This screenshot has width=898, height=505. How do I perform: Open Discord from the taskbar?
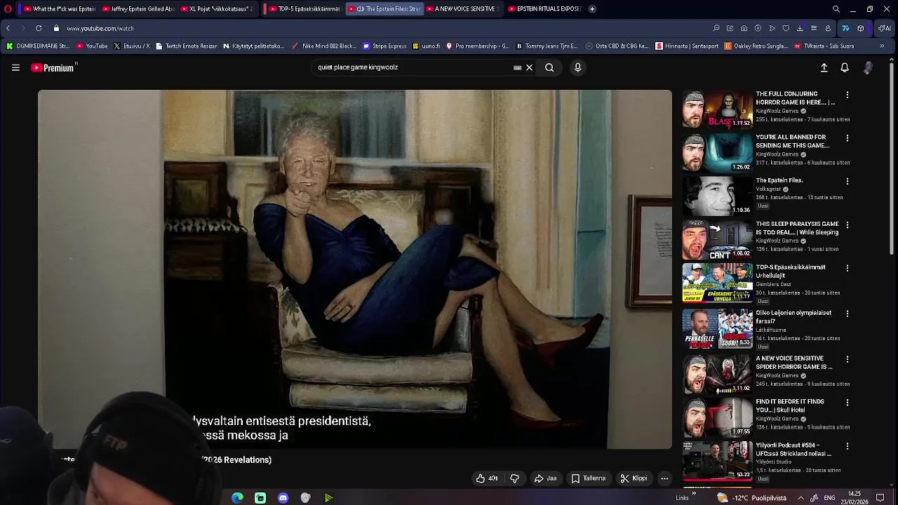coord(283,498)
